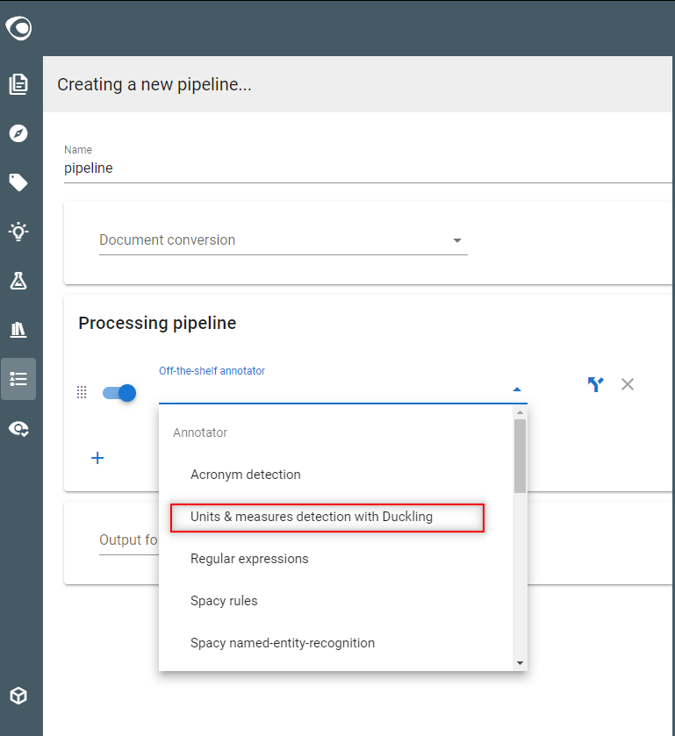
Task: Toggle the annotator enable switch off
Action: pyautogui.click(x=119, y=393)
